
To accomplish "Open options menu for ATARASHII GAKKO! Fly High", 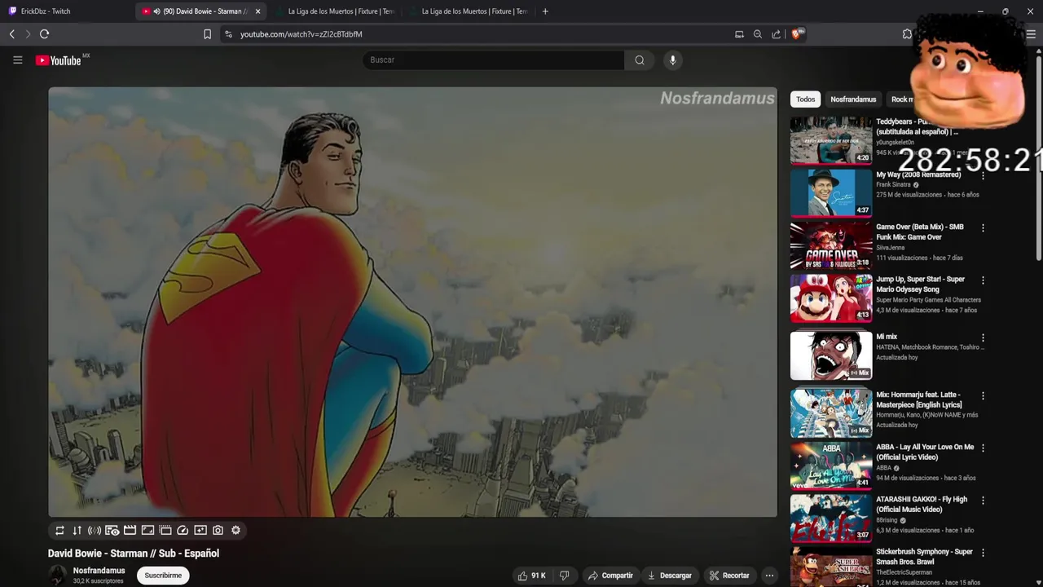I will pos(983,501).
